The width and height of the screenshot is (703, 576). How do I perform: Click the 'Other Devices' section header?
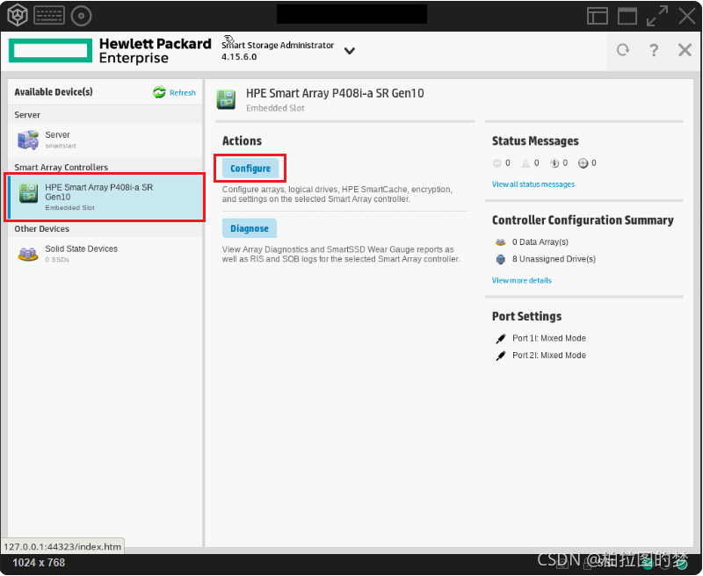tap(41, 229)
